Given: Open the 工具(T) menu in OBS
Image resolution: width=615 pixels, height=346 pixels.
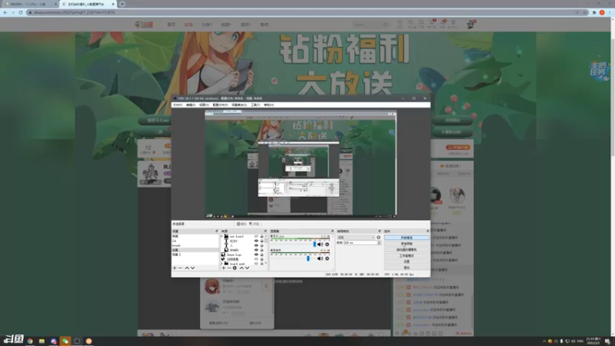Looking at the screenshot, I should pos(255,105).
